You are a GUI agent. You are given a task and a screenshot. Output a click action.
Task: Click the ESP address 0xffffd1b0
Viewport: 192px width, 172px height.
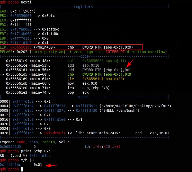pos(21,43)
